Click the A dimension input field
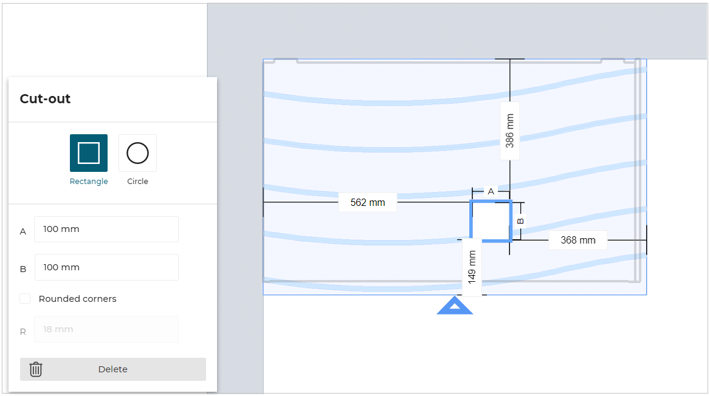This screenshot has width=710, height=396. [106, 230]
